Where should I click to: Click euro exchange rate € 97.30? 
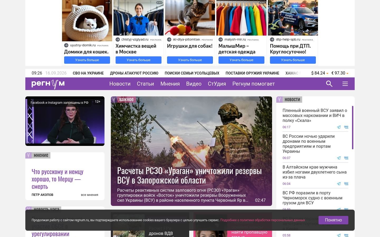pos(340,73)
